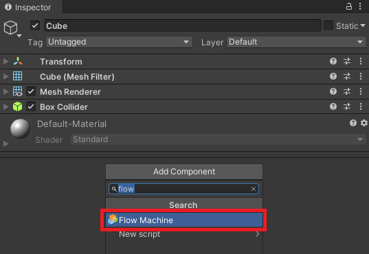This screenshot has height=254, width=369.
Task: Expand the Cube (Mesh Filter) component
Action: (x=6, y=76)
